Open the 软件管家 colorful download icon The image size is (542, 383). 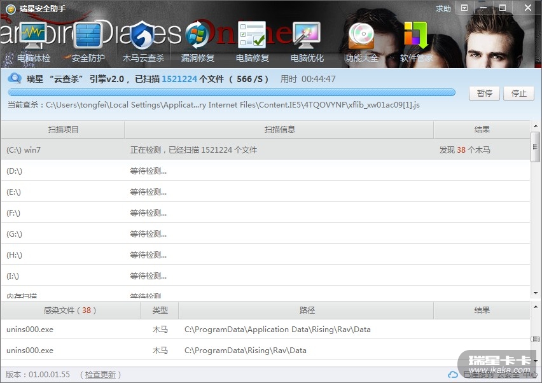416,35
